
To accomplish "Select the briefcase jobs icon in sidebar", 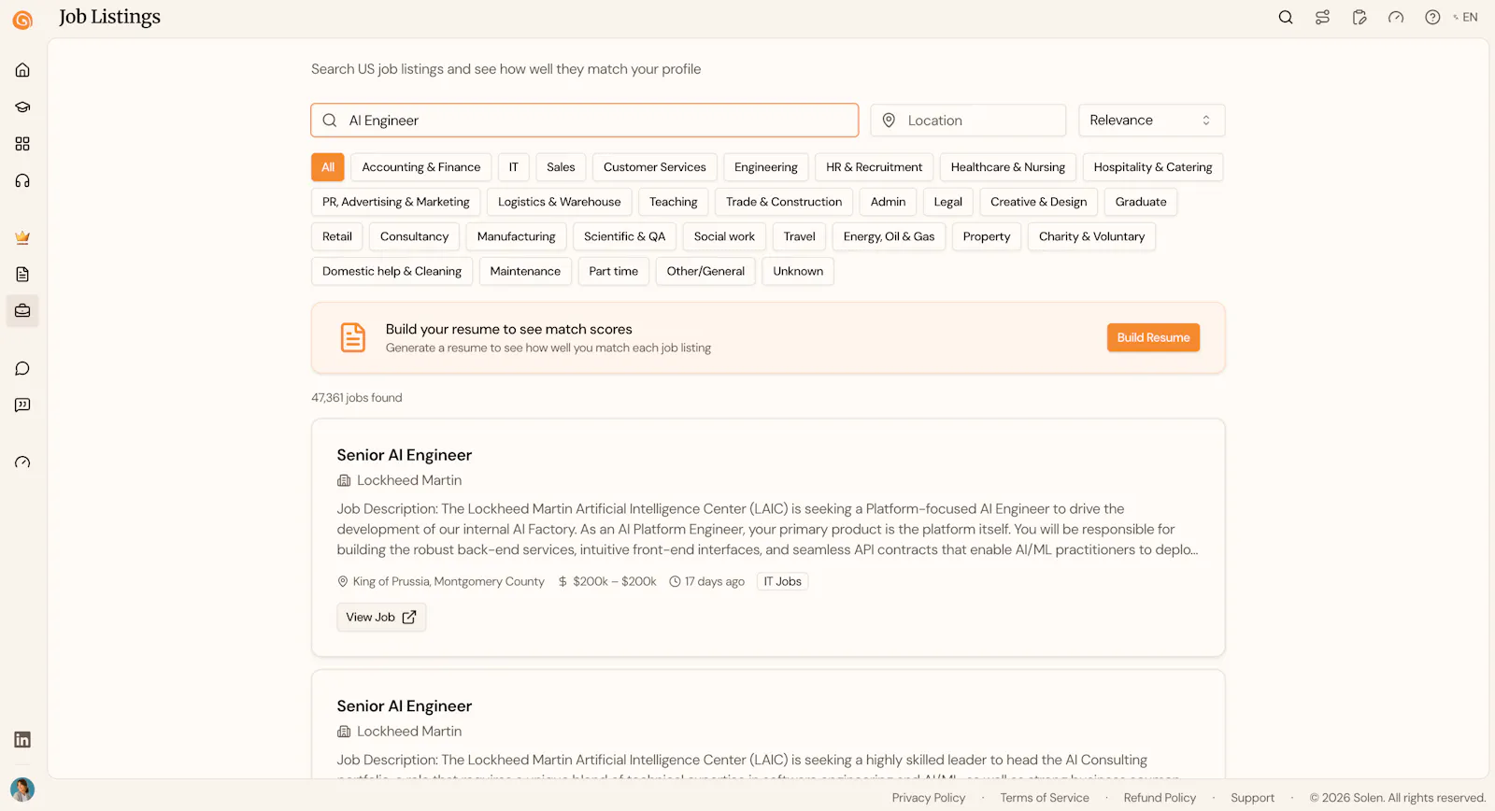I will pyautogui.click(x=22, y=310).
